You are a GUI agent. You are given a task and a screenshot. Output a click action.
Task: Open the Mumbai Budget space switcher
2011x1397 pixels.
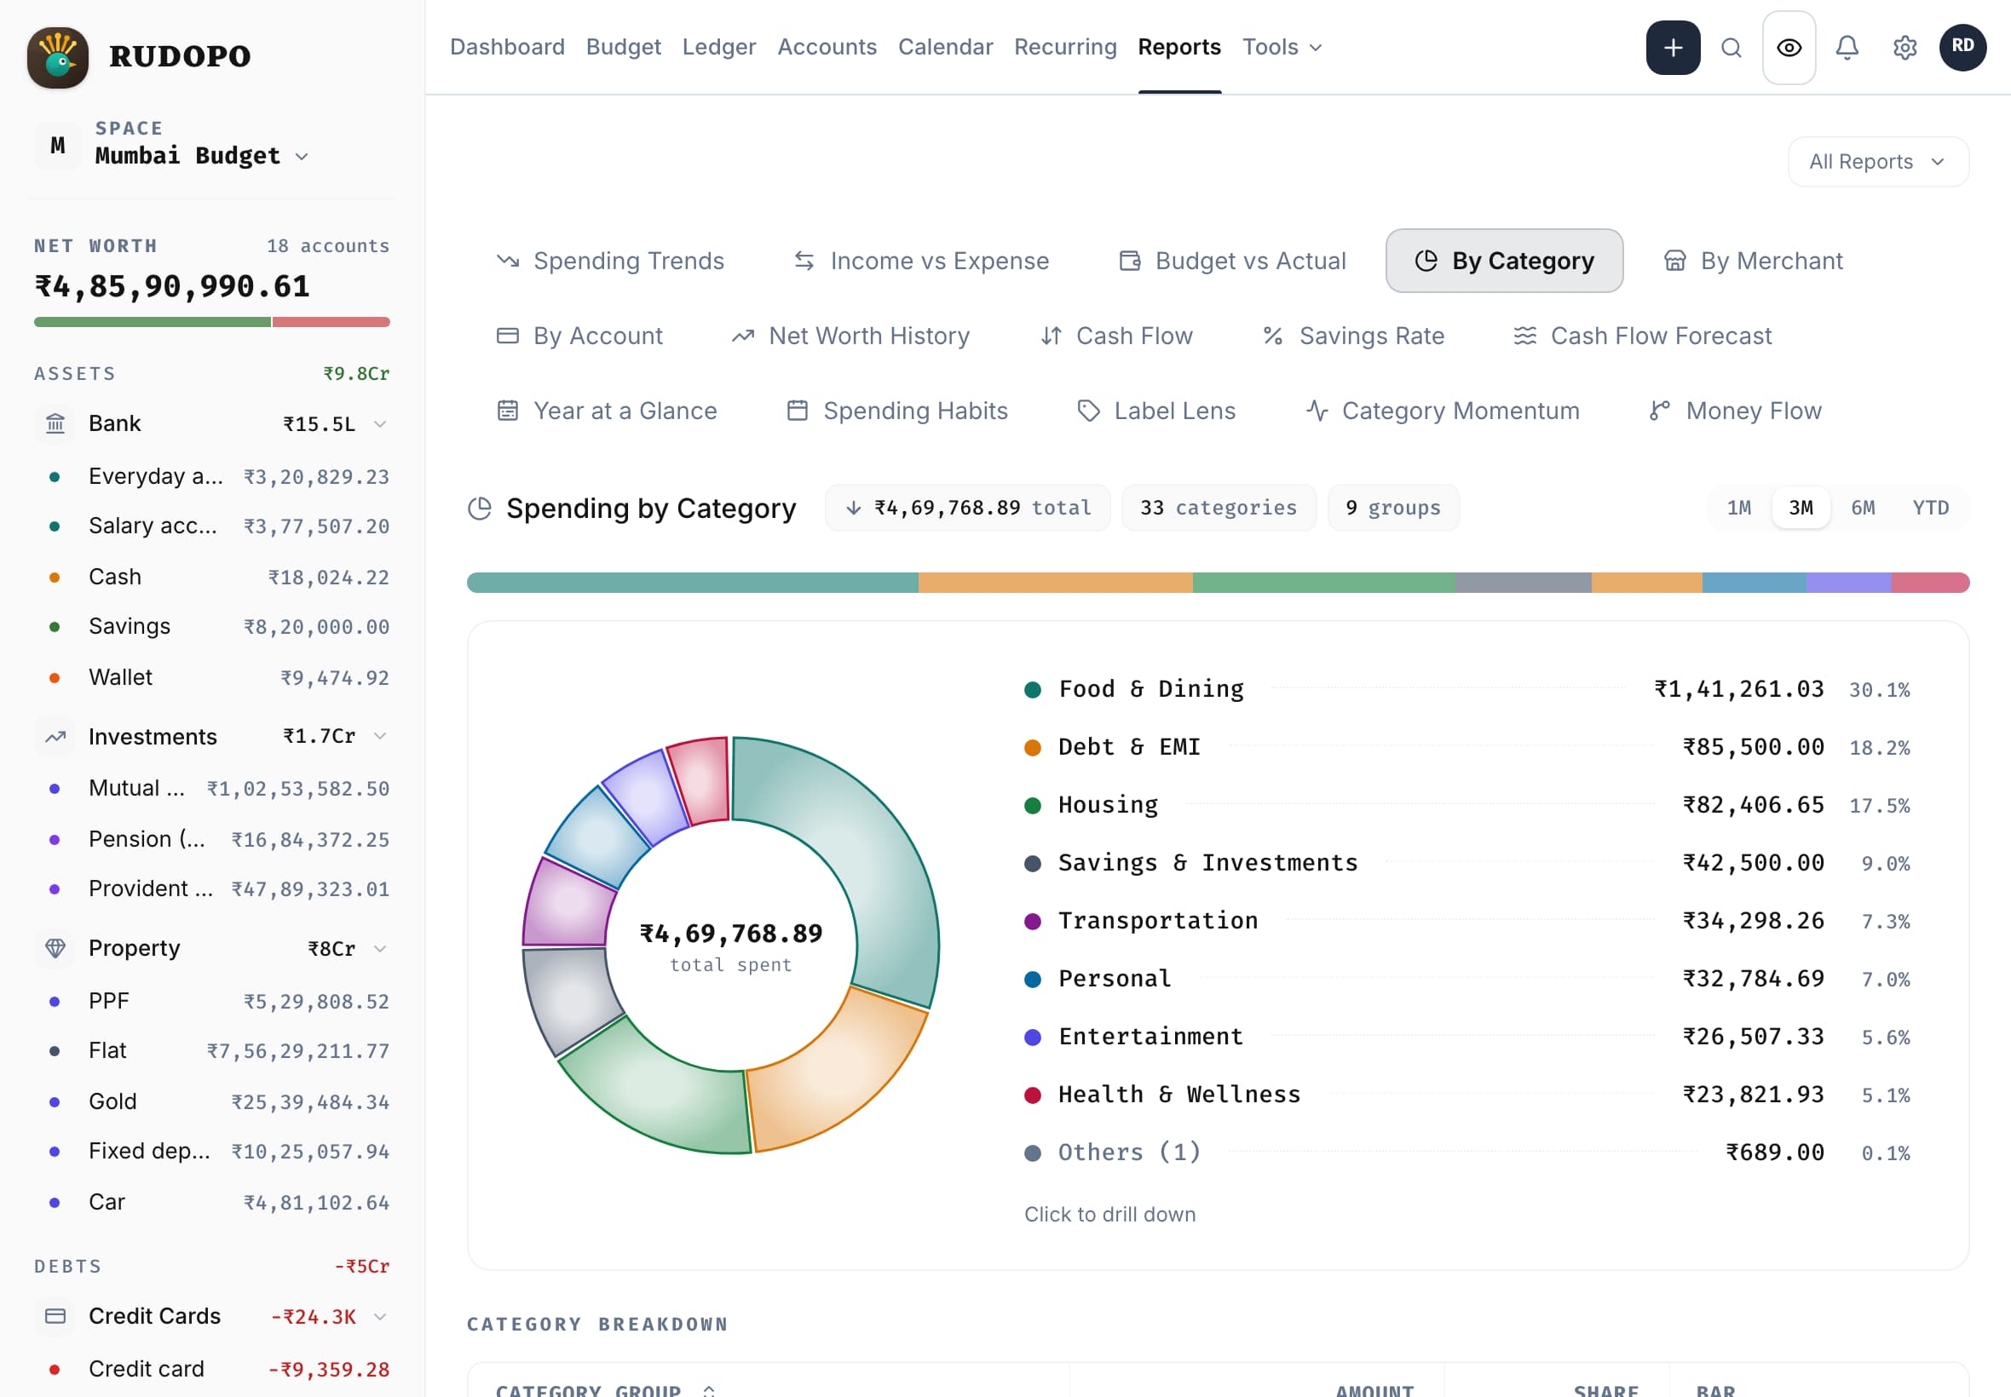tap(201, 145)
